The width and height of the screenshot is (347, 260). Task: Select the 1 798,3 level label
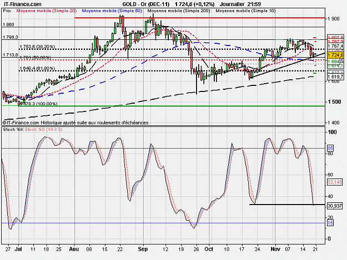click(x=11, y=37)
